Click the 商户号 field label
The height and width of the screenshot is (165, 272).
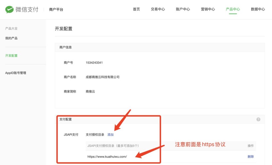68,63
